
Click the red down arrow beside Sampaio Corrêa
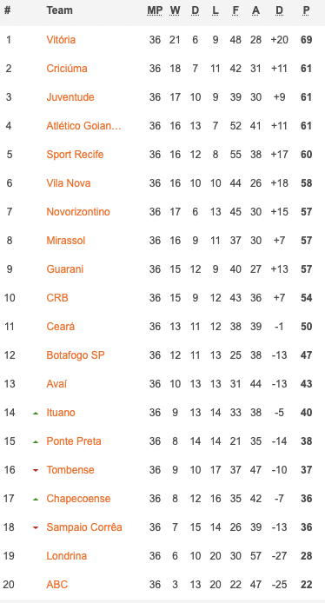pyautogui.click(x=36, y=527)
